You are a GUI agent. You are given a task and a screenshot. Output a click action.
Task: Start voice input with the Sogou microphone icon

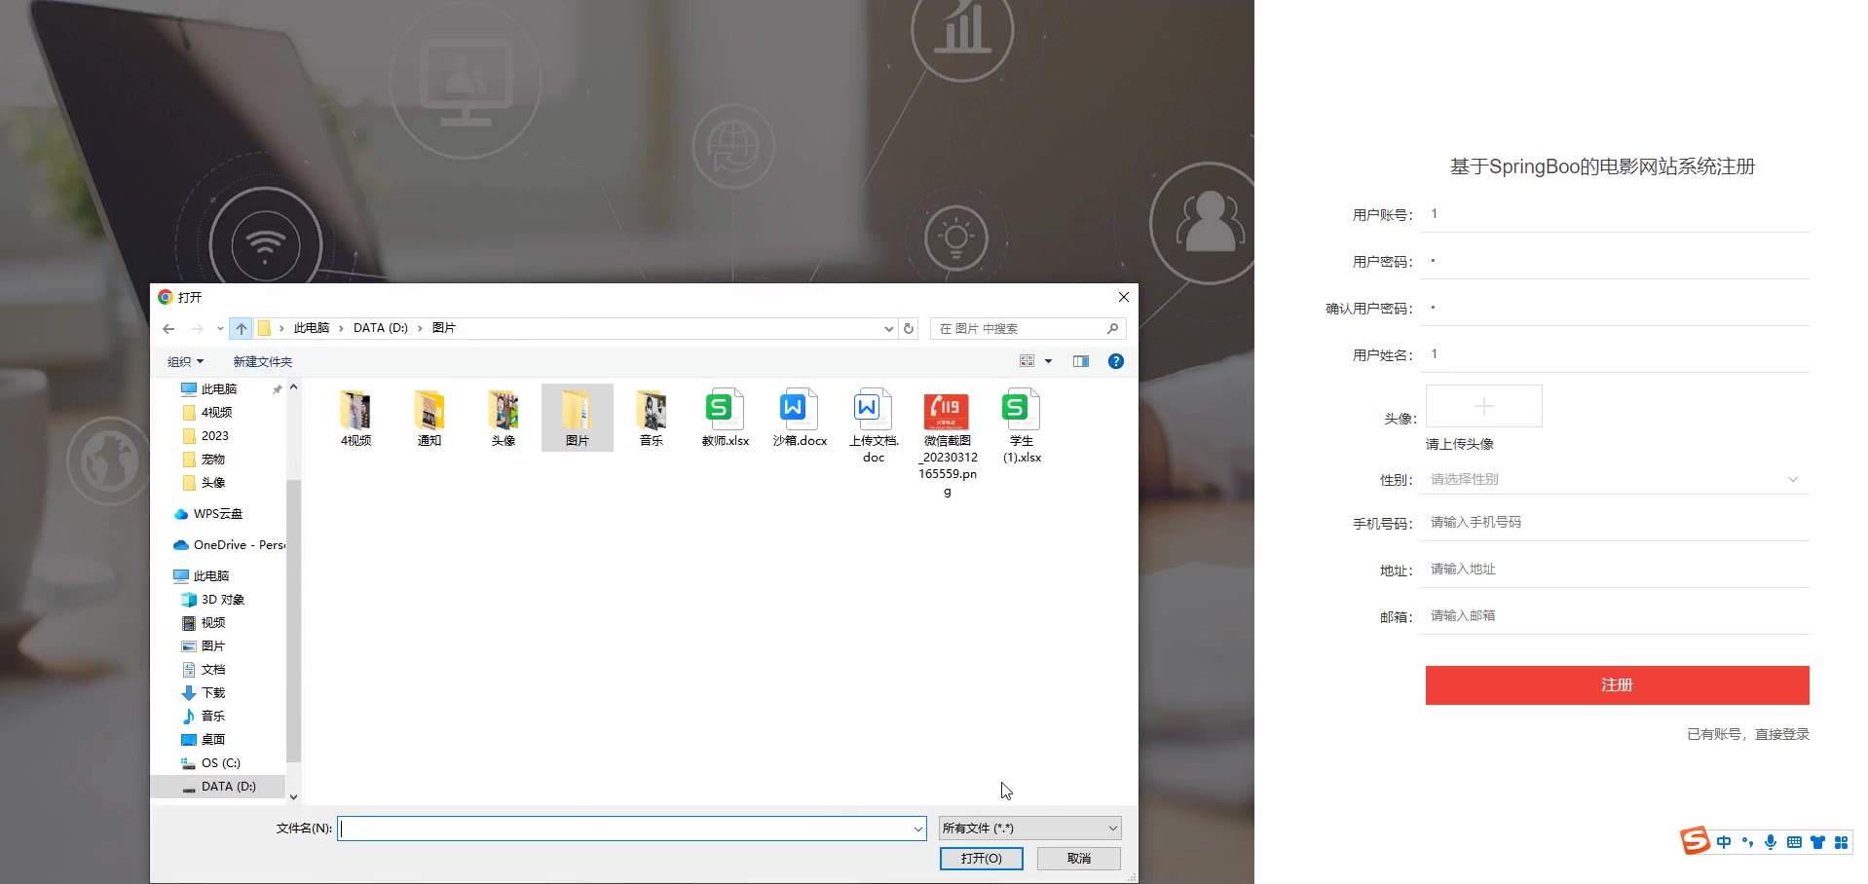coord(1771,842)
